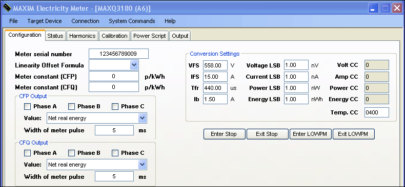Screen dimensions: 405x187
Task: Switch to the Calibration tab
Action: pos(114,36)
